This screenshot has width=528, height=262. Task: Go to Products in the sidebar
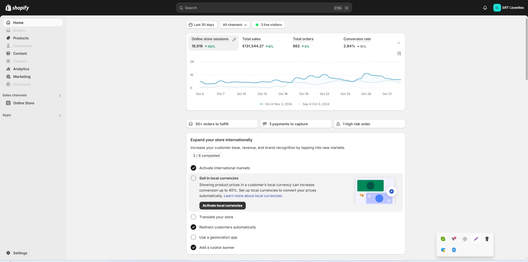pyautogui.click(x=21, y=38)
